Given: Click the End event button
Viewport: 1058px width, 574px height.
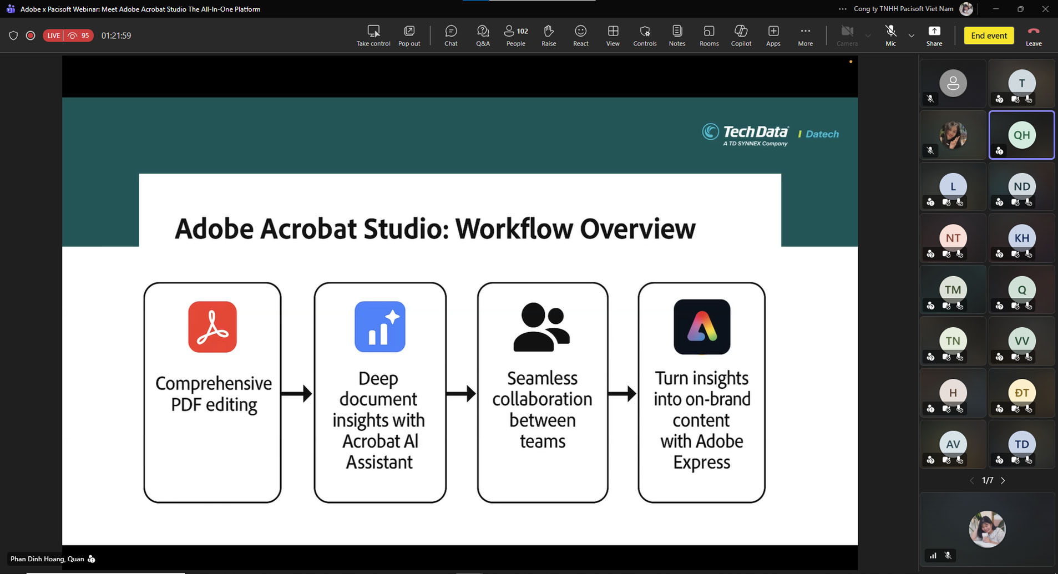Looking at the screenshot, I should point(989,35).
